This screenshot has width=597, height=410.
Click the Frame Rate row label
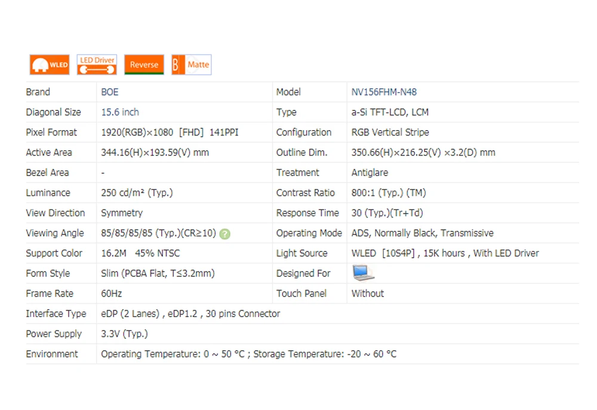[x=50, y=294]
